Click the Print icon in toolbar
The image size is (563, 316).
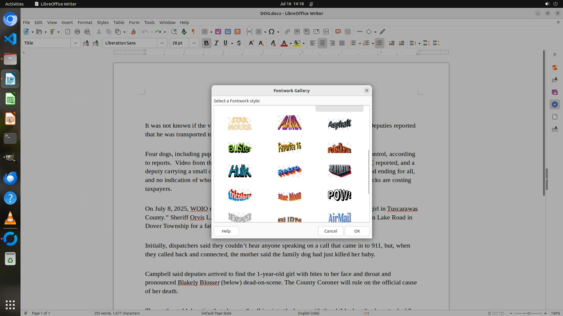[77, 32]
